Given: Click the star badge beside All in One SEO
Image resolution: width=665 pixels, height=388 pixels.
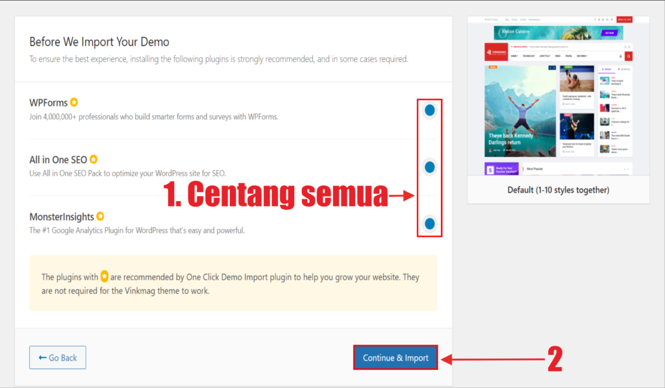Looking at the screenshot, I should coord(94,159).
